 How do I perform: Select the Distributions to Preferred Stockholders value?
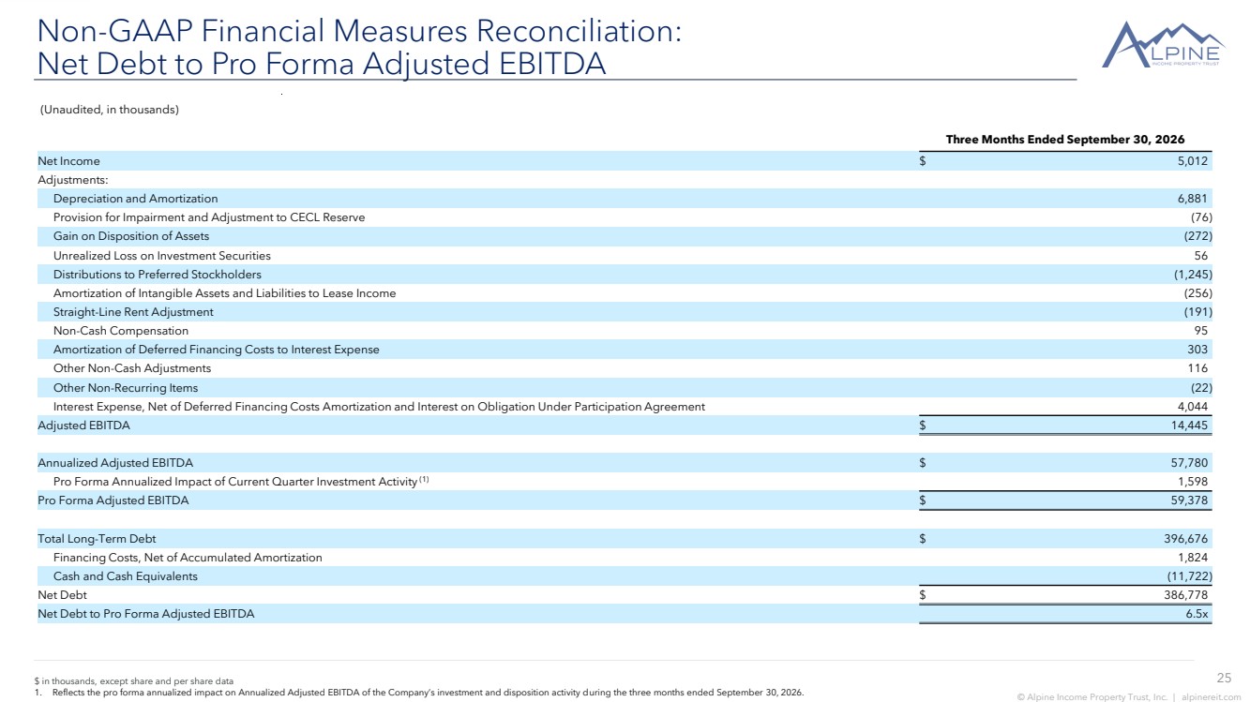point(1193,275)
